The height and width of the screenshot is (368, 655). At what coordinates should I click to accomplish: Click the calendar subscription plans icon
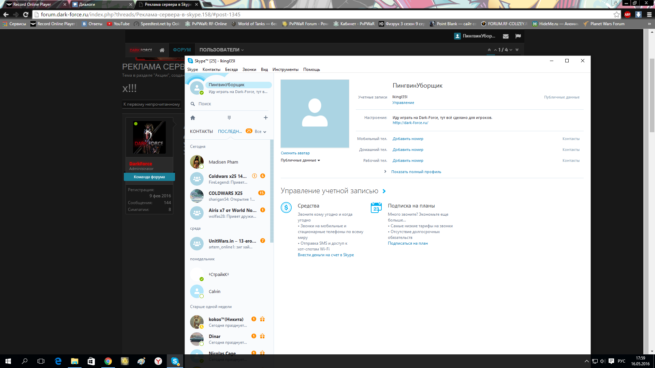click(x=376, y=208)
